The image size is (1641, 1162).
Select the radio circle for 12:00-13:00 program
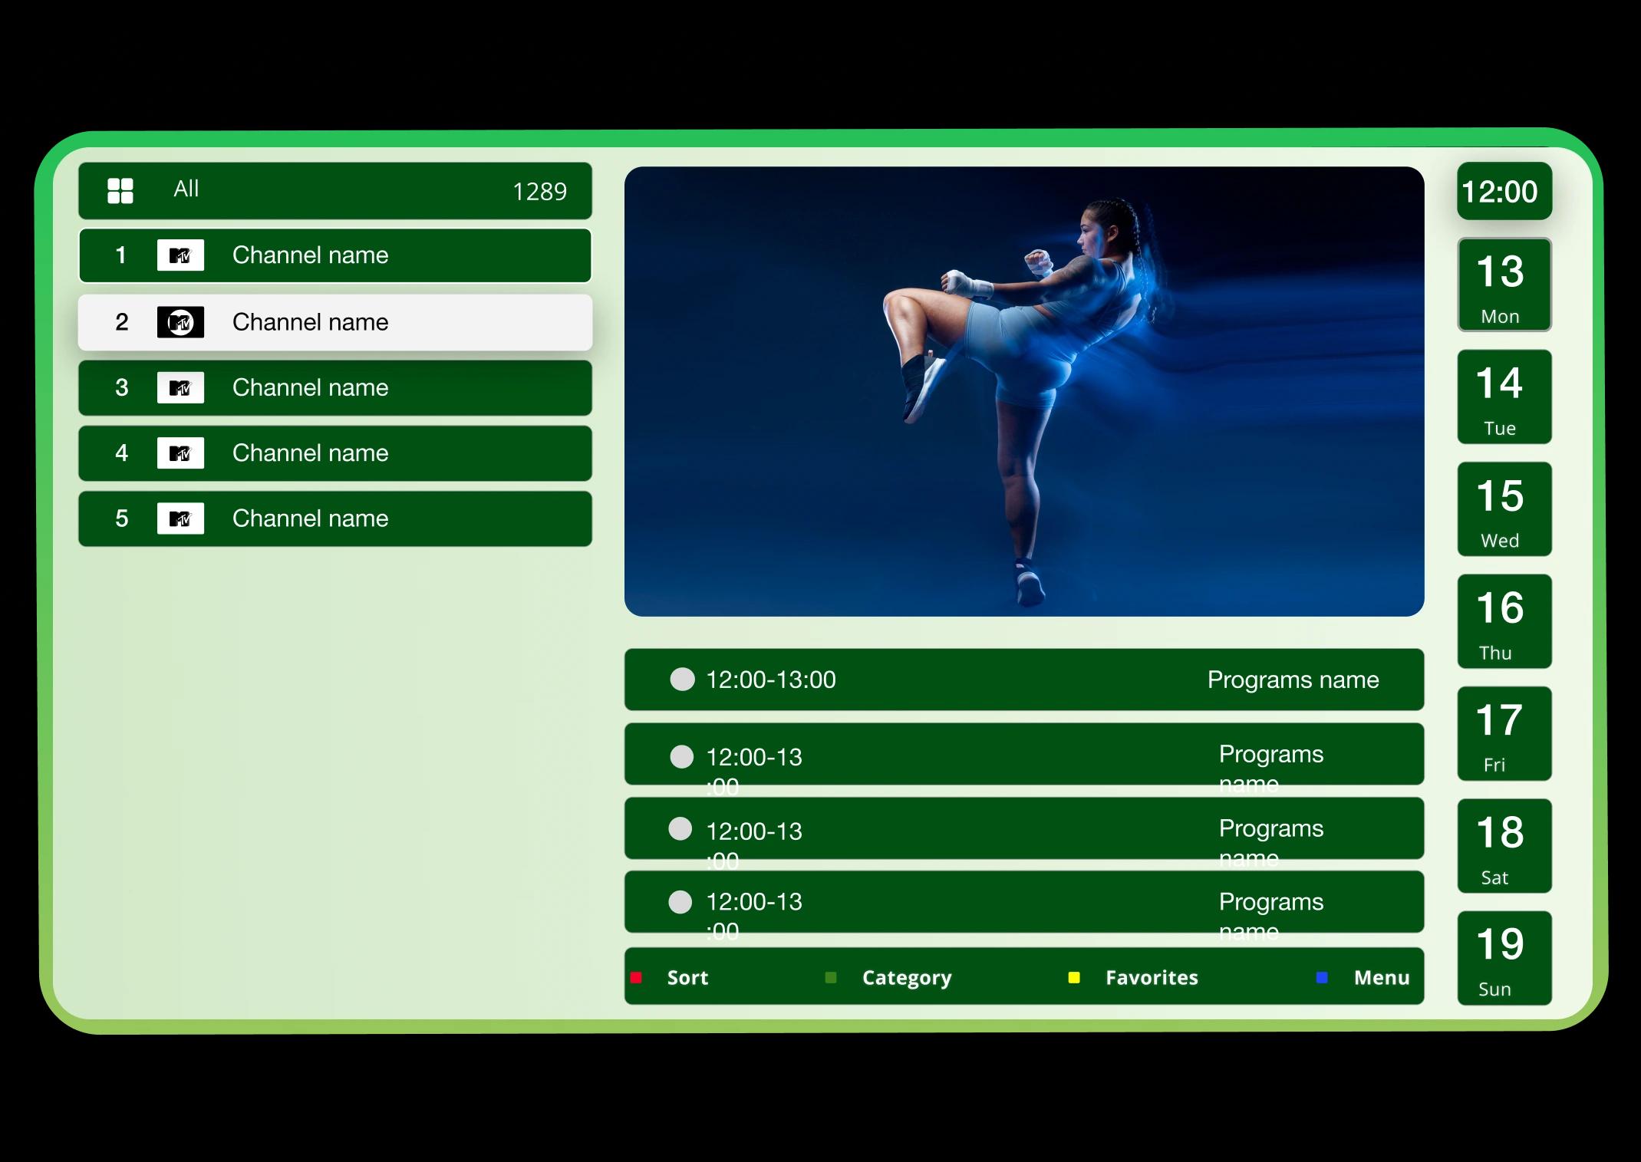click(x=680, y=680)
